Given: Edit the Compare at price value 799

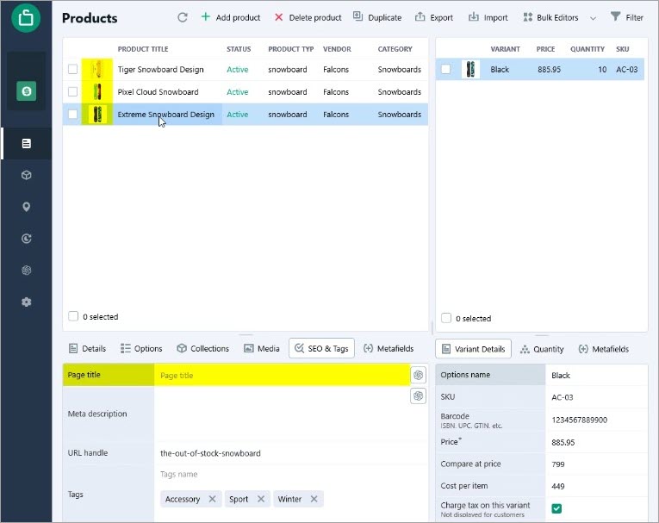Looking at the screenshot, I should (597, 464).
